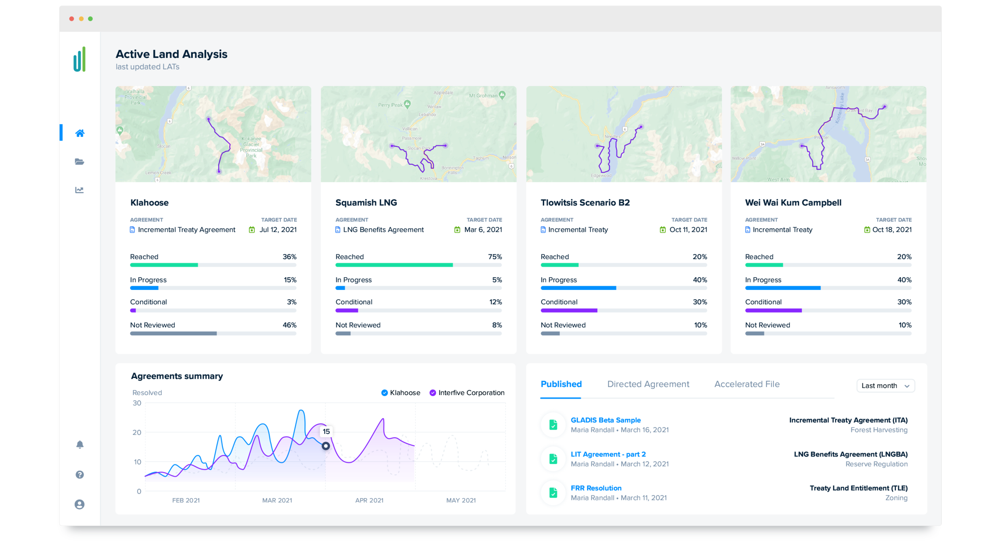Switch to the Accelerated File tab
The width and height of the screenshot is (1004, 541).
coord(747,384)
